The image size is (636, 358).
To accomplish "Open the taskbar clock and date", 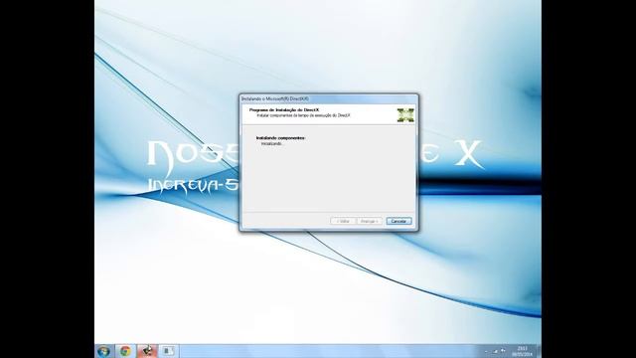I will tap(522, 351).
